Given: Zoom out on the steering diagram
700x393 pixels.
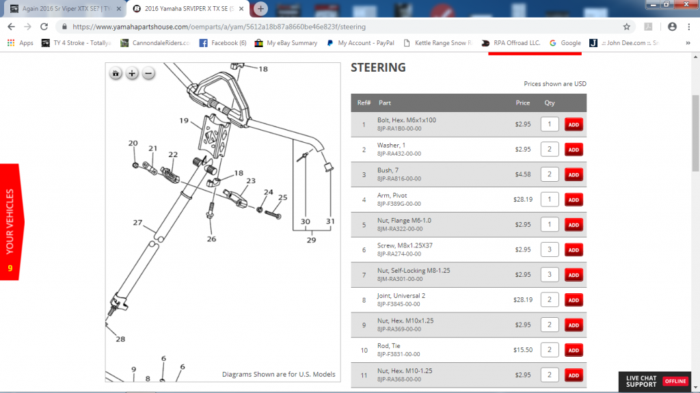Looking at the screenshot, I should (148, 73).
